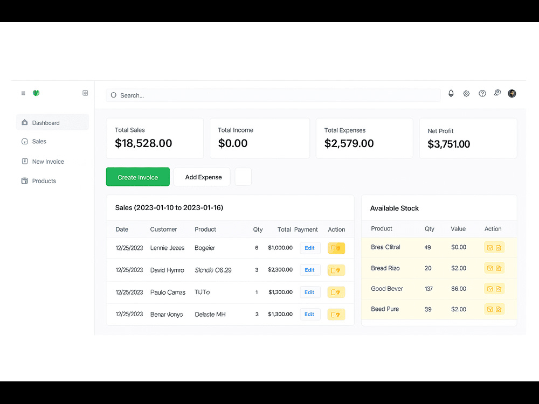This screenshot has height=404, width=539.
Task: Open the notifications bell icon
Action: coord(451,93)
